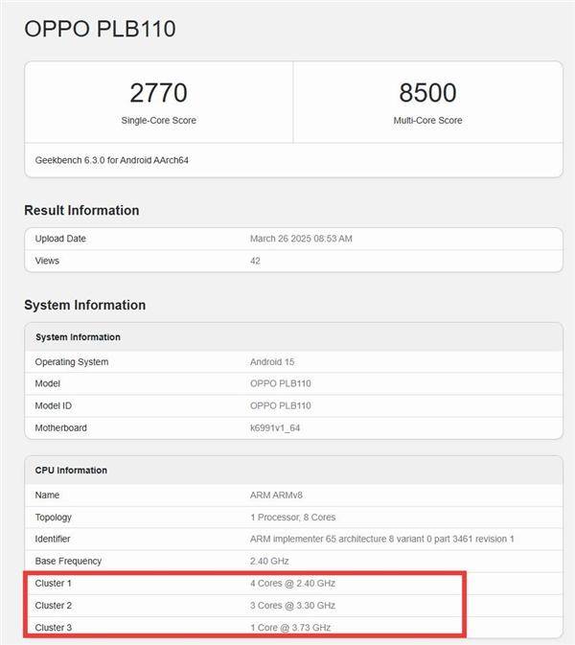The image size is (575, 645).
Task: Click Cluster 3 value 1 Core @ 3.73 GHz
Action: (x=290, y=628)
